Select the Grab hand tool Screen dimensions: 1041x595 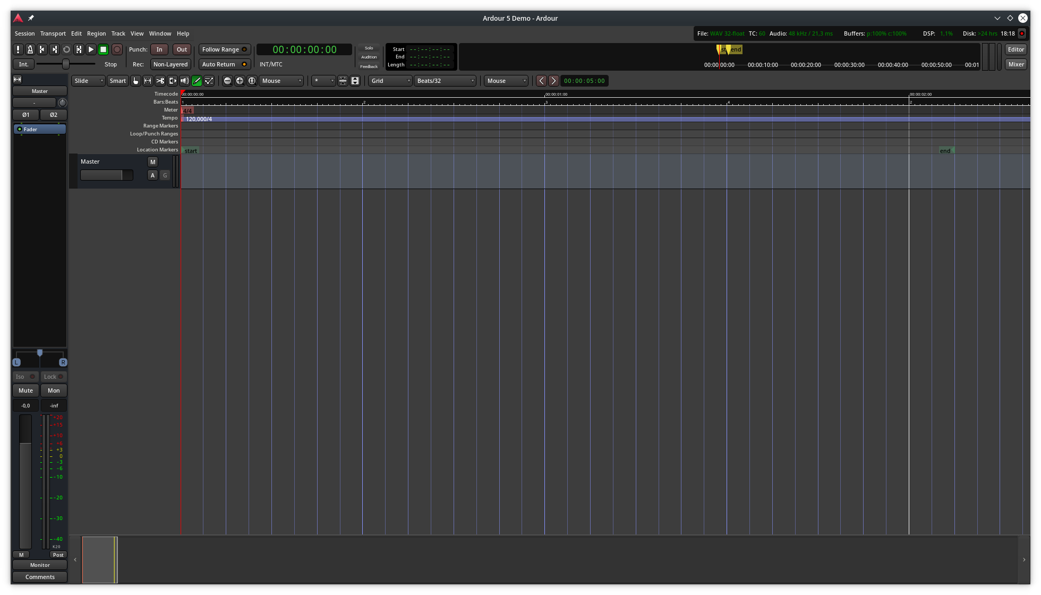point(135,81)
